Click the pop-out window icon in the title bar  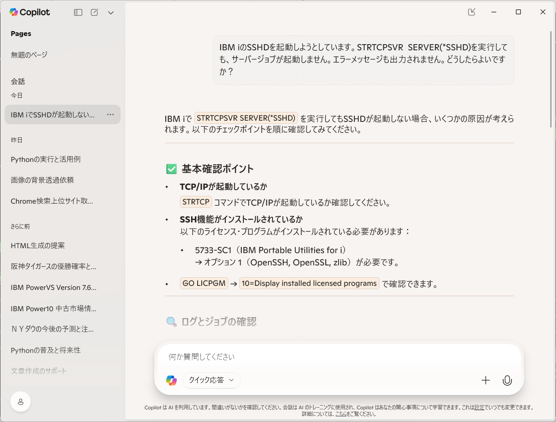[471, 12]
